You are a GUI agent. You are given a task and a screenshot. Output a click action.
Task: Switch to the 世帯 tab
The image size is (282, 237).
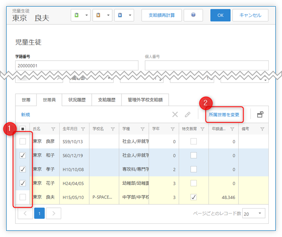coord(26,100)
